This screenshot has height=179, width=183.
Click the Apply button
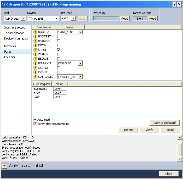[83, 19]
